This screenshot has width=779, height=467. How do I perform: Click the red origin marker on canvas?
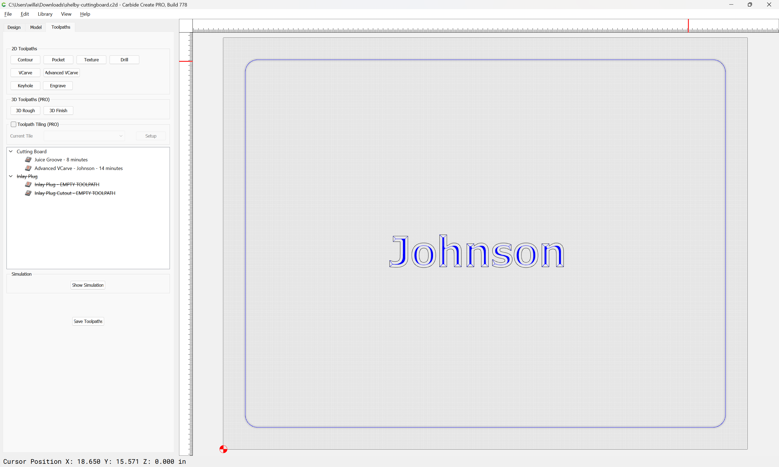[x=223, y=449]
